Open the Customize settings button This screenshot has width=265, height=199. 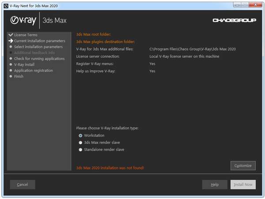click(x=243, y=165)
